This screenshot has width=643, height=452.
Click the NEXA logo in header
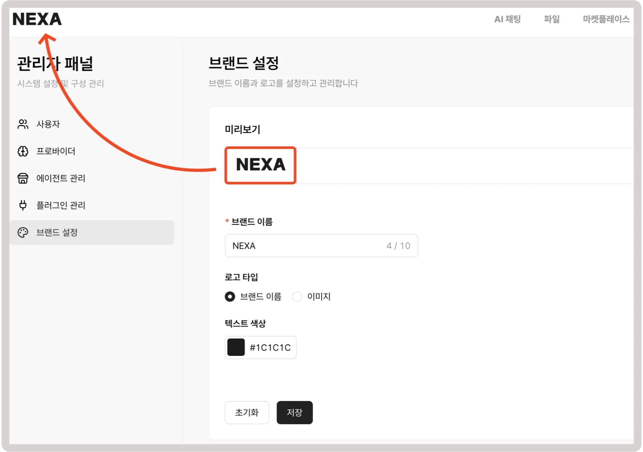(x=37, y=19)
